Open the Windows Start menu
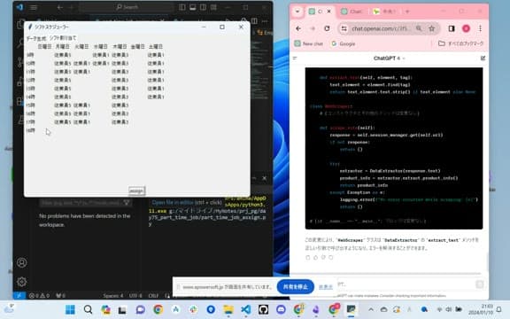Screen dimensions: 510x319 [x=70, y=309]
